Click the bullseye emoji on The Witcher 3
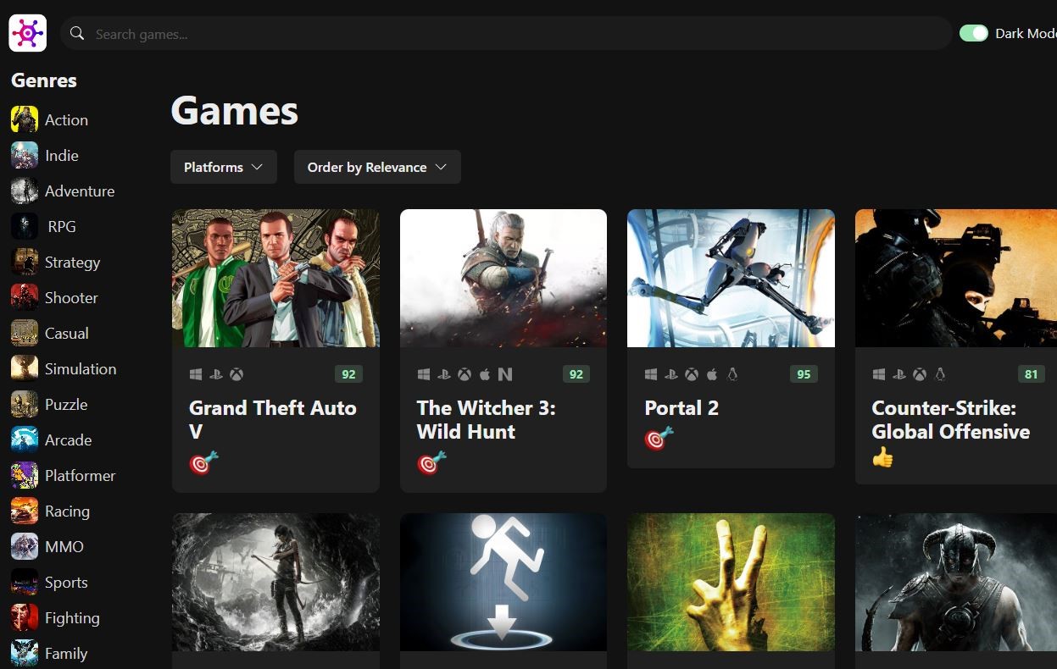 click(x=431, y=462)
